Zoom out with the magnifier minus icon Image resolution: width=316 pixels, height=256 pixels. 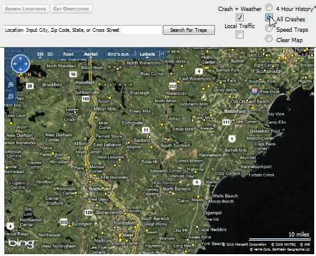point(11,96)
